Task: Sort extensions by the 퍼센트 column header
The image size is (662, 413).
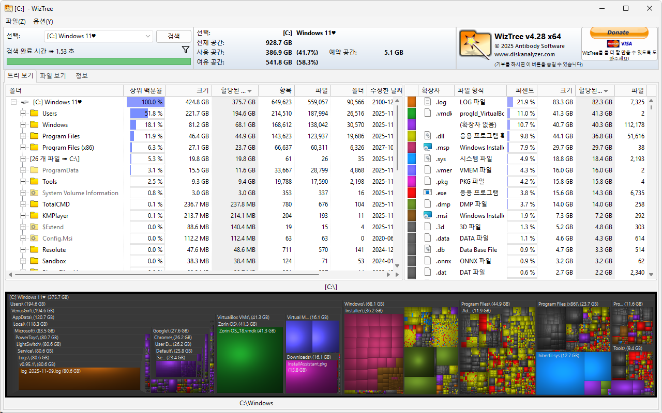Action: (522, 90)
